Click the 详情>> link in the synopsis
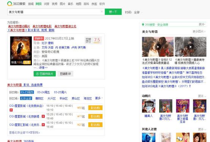 click(43, 68)
